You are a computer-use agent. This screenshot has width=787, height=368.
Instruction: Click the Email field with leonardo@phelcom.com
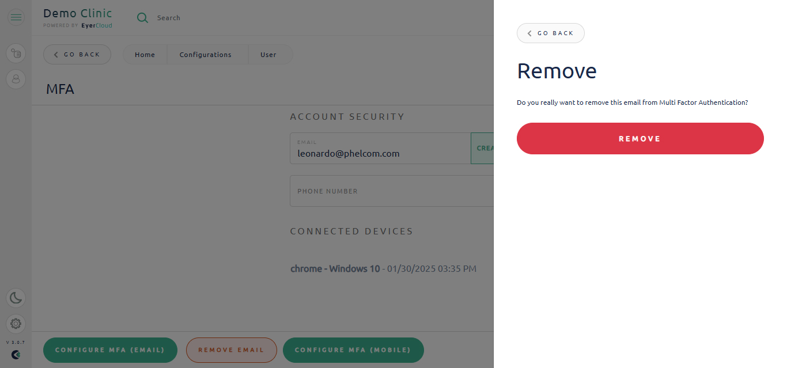point(380,149)
